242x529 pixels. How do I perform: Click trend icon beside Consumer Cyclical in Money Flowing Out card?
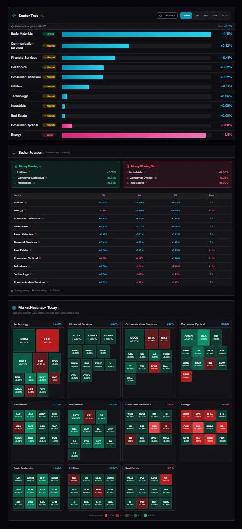pos(156,178)
